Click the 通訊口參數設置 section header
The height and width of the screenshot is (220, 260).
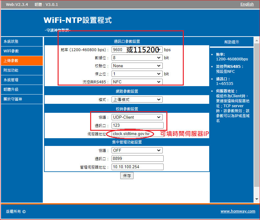[127, 42]
